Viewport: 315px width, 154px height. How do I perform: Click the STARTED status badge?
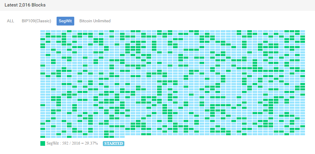[113, 143]
